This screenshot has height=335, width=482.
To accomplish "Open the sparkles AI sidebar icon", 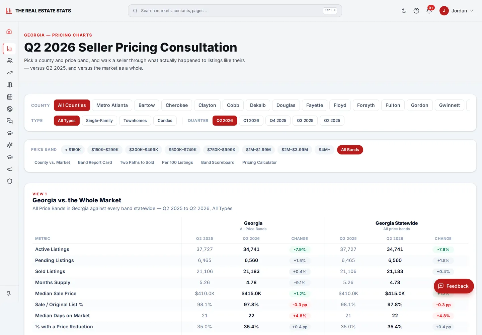I will [x=9, y=145].
